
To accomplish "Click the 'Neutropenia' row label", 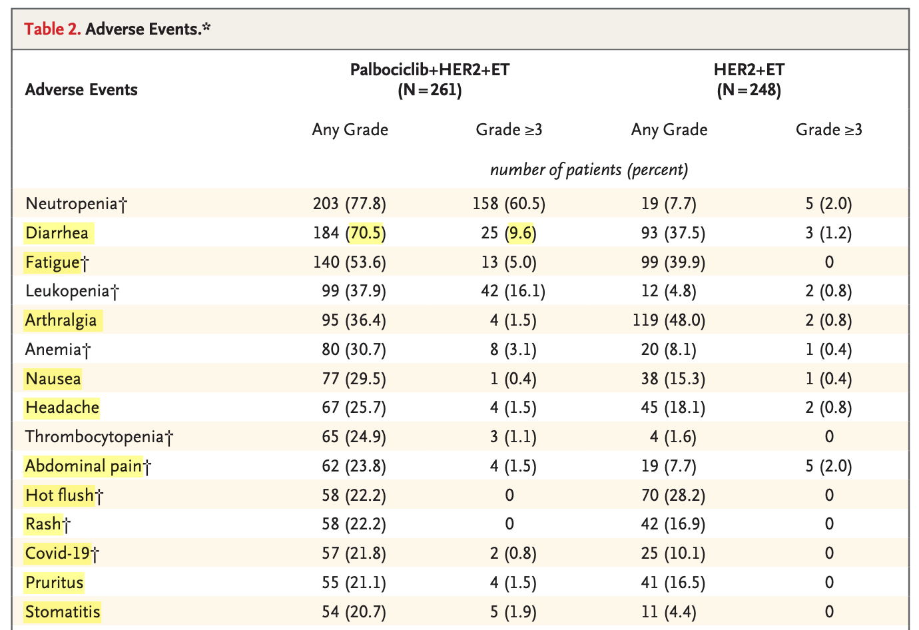I will coord(76,204).
